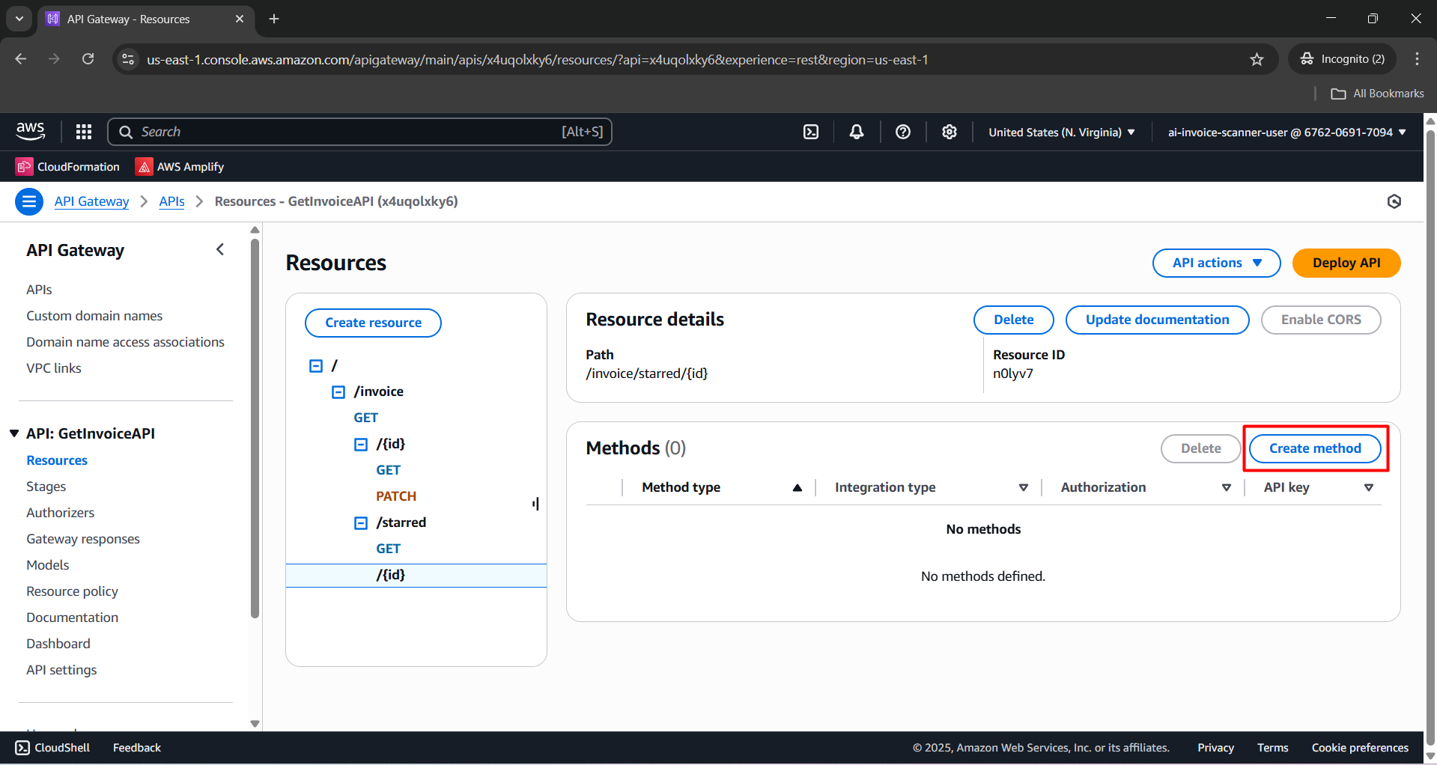
Task: Select the PATCH method under /invoice/{id}
Action: coord(396,496)
